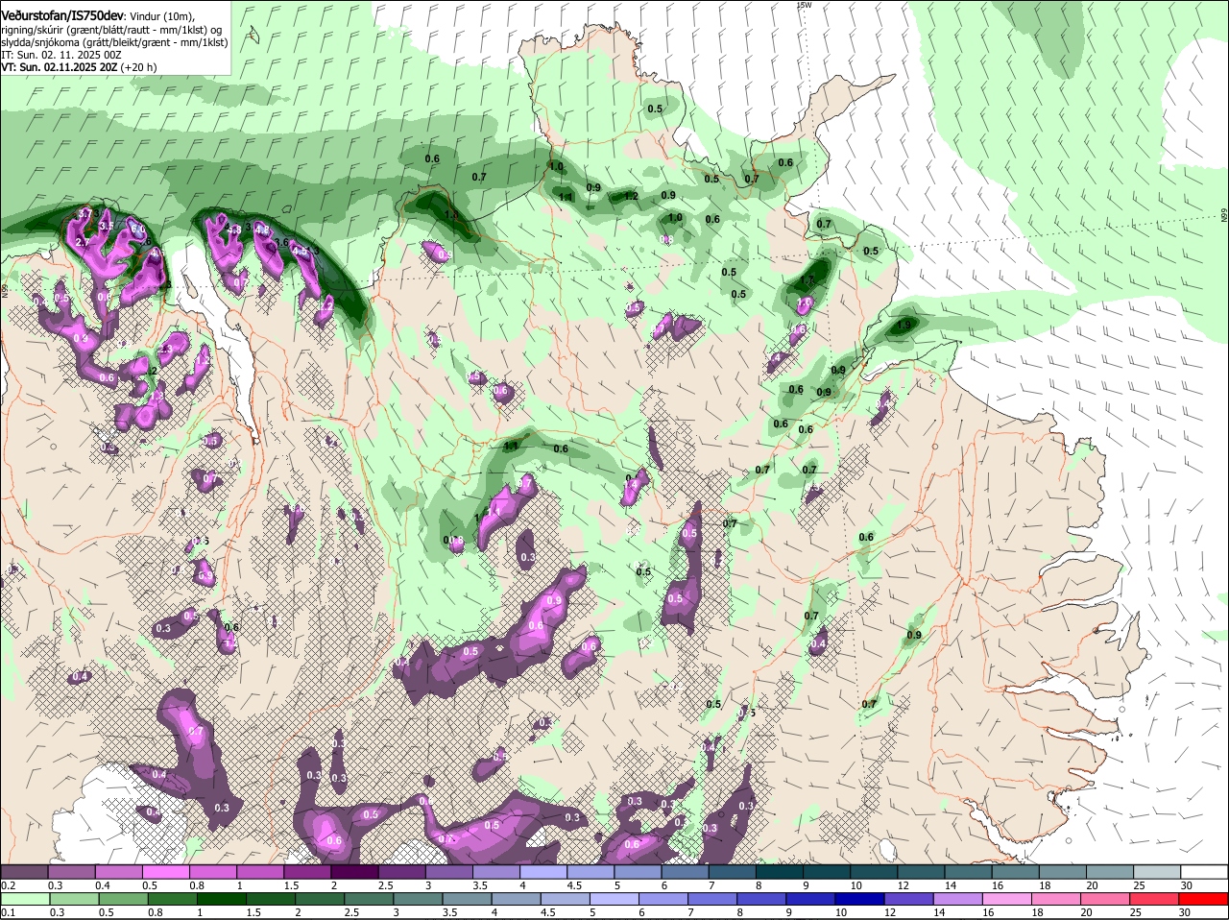Screen dimensions: 1229x920
Task: Pick the dark purple snow swatch between 2 and 2.5
Action: [x=353, y=871]
